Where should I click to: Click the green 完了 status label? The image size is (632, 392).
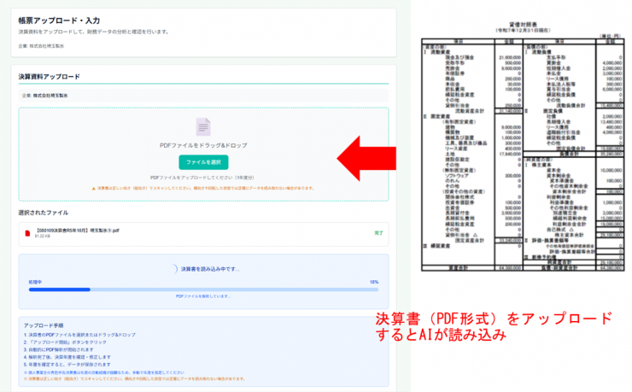378,233
